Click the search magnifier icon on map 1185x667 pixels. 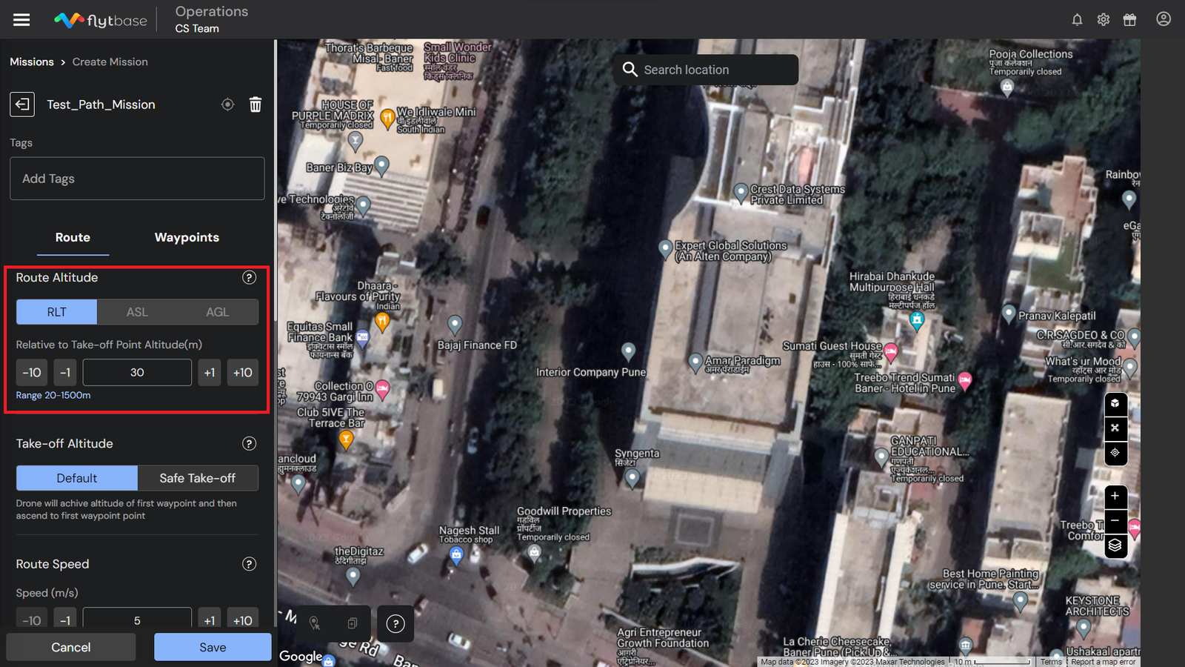tap(630, 70)
